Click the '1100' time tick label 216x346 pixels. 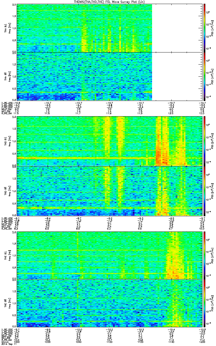[x=109, y=342]
